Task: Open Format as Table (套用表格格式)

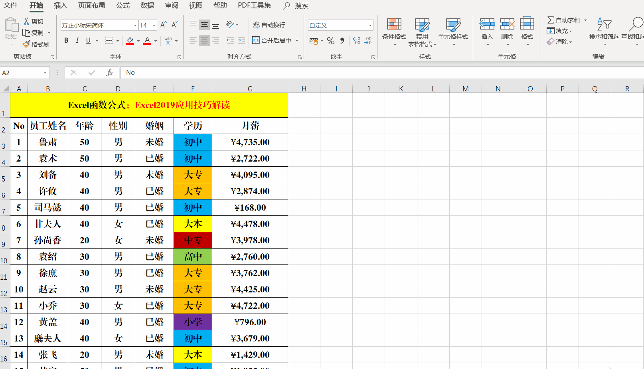Action: [x=422, y=32]
